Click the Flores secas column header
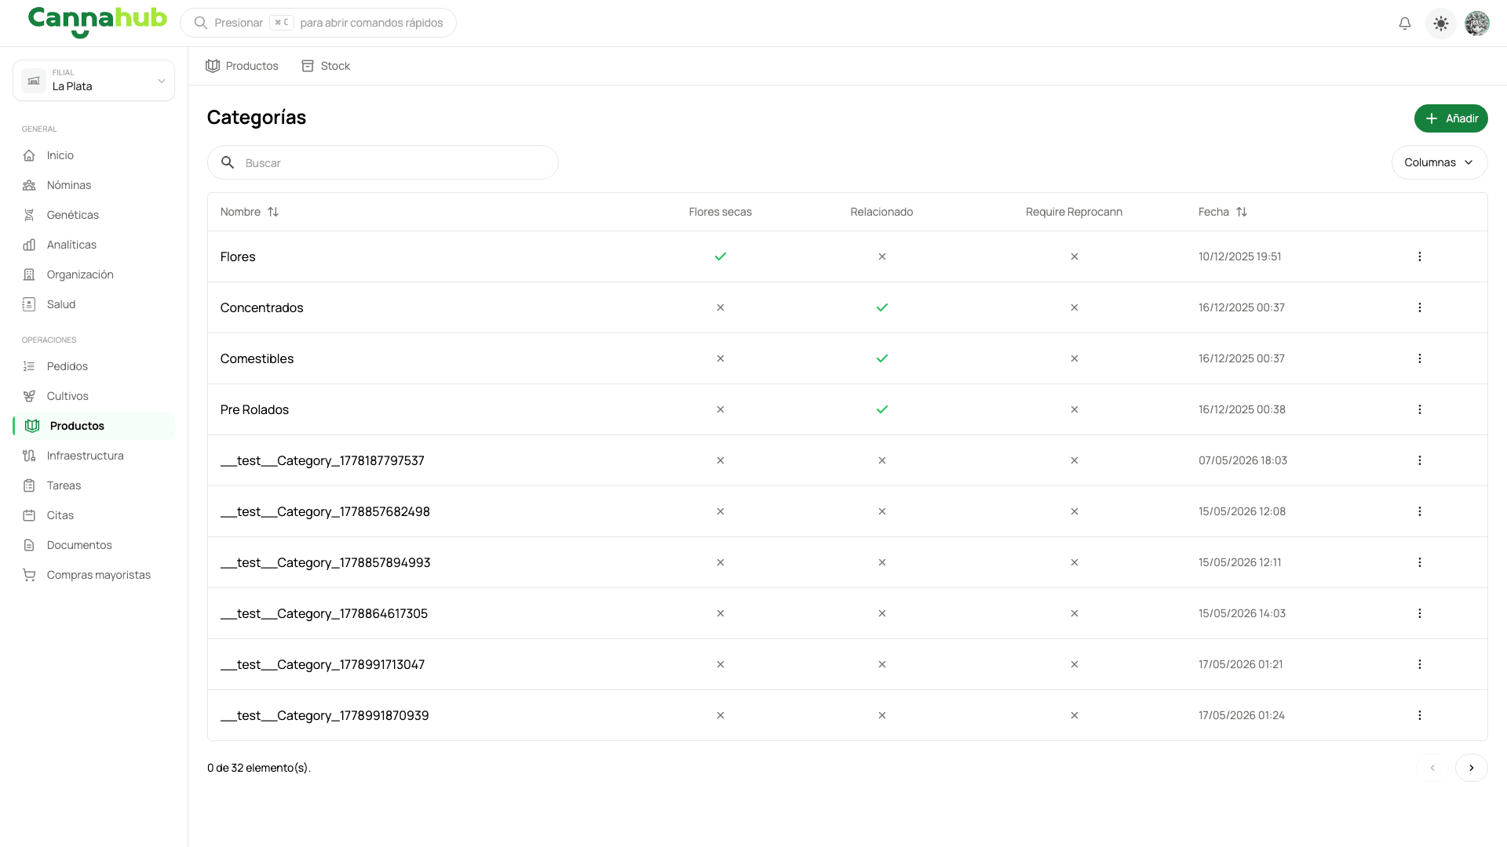The height and width of the screenshot is (847, 1507). [720, 212]
